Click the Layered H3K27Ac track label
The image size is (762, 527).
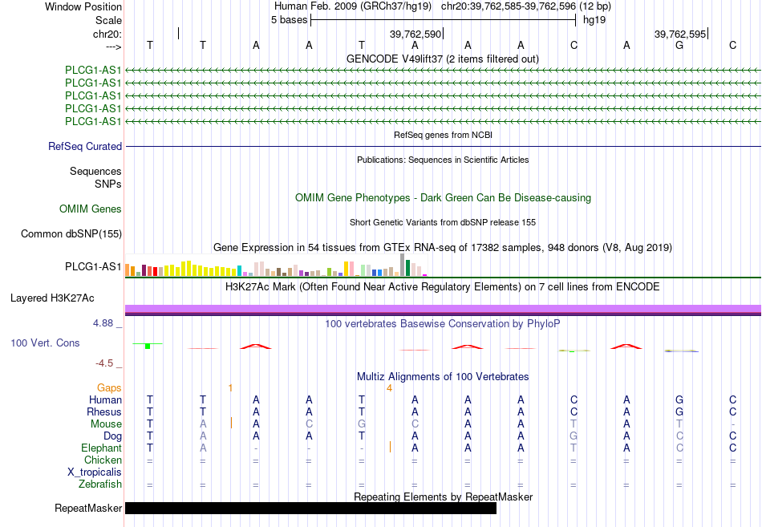52,298
